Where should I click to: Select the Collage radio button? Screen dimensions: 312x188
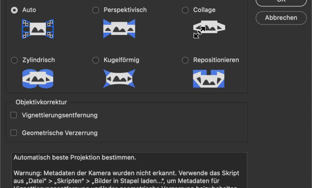tap(185, 10)
